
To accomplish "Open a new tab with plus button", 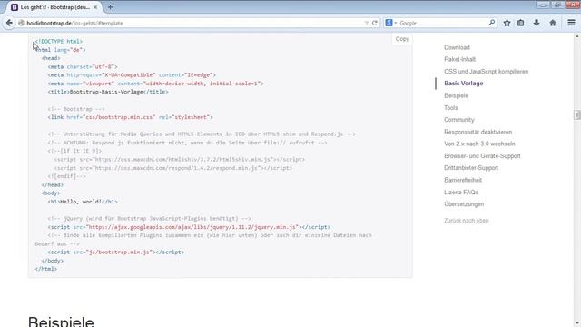I will click(110, 7).
